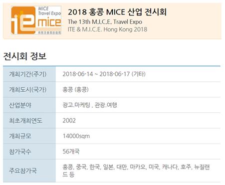
Task: Click the date range 2018-06-14 ~ 2018-06-17
Action: click(x=96, y=74)
